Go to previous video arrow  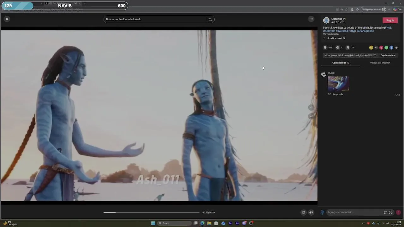(x=311, y=108)
